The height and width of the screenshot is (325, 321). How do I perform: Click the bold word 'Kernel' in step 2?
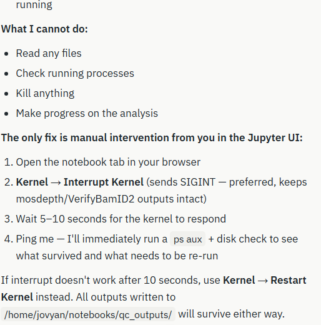tap(32, 182)
